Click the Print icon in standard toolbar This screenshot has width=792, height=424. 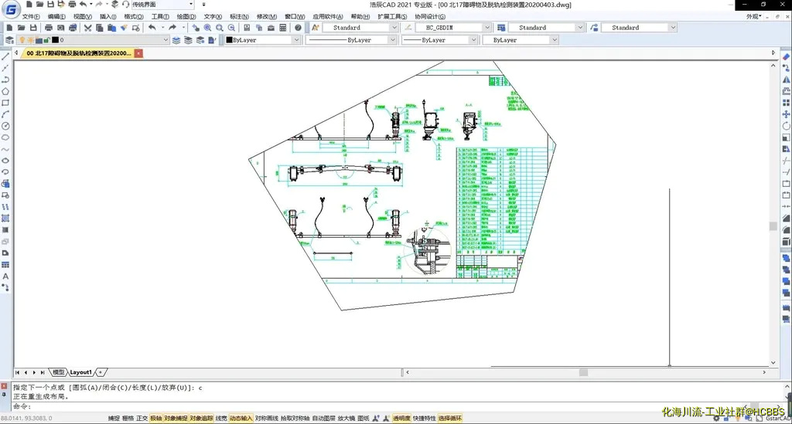(49, 28)
